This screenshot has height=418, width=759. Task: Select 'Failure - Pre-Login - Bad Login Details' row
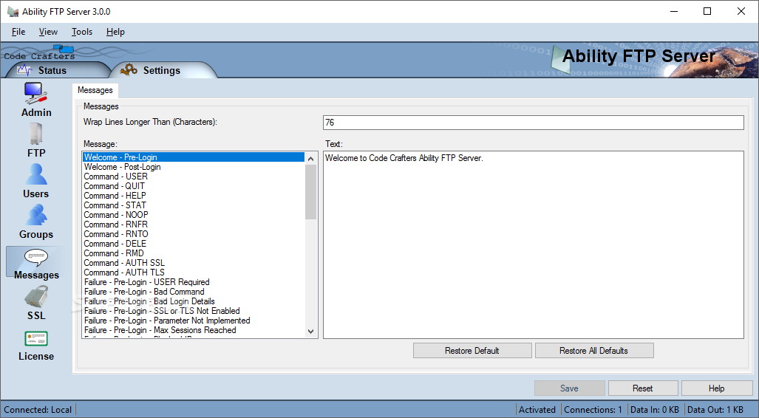(x=194, y=301)
